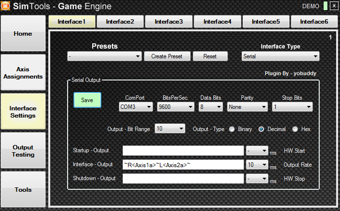Select the Hex output type

pos(295,129)
